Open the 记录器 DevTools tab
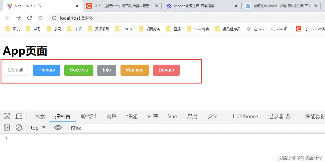The width and height of the screenshot is (325, 163). [279, 116]
